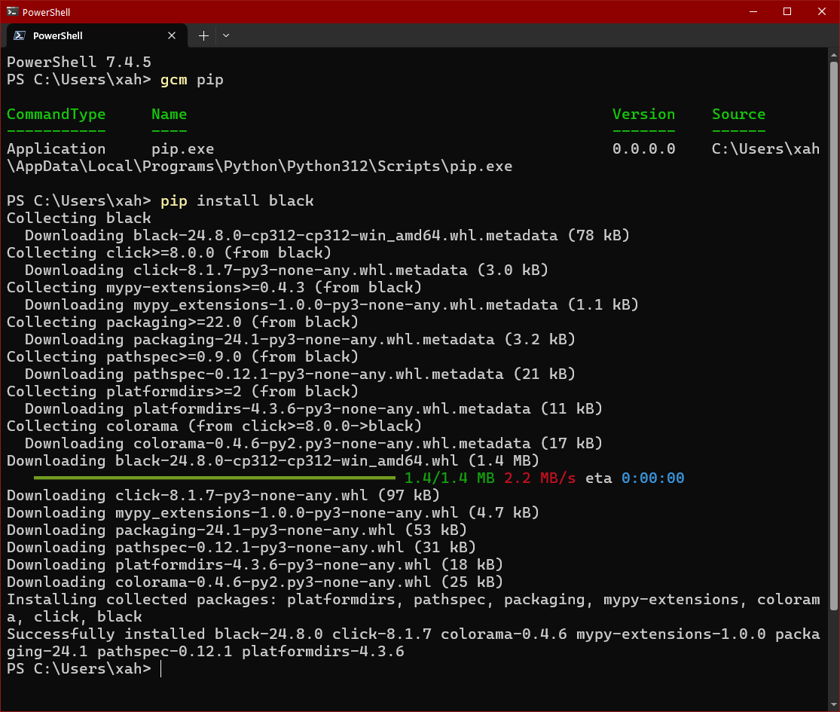Click 'Downloading click-8.1.7' whl (97 kB) line
Viewport: 840px width, 712px height.
pyautogui.click(x=223, y=496)
